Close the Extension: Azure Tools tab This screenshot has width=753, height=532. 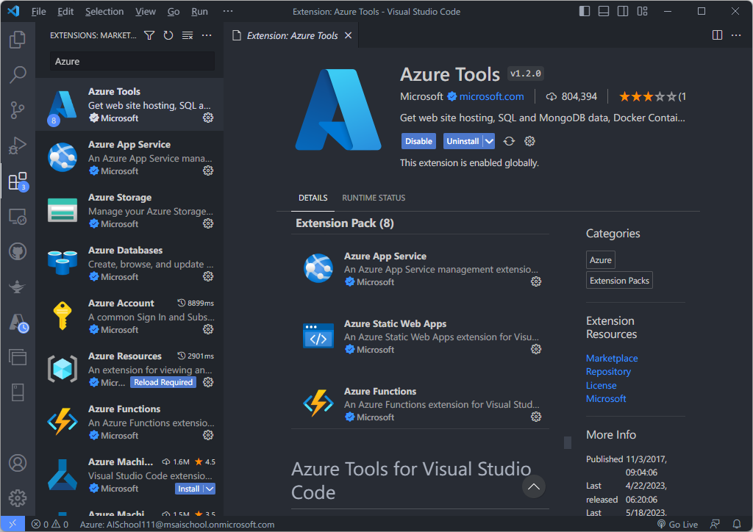tap(348, 35)
